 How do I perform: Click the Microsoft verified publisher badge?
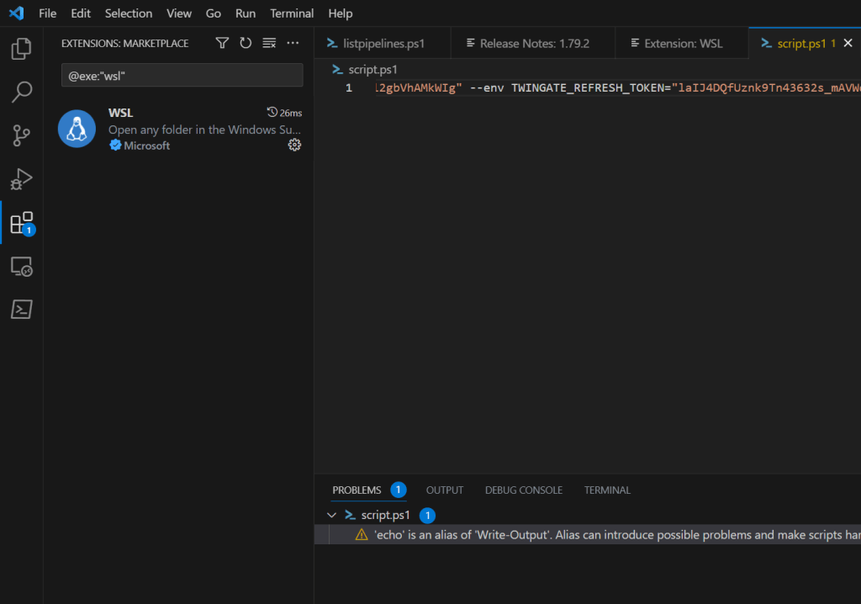(x=115, y=145)
